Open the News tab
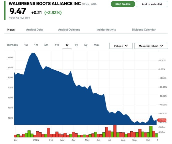The width and height of the screenshot is (172, 144). tap(11, 30)
